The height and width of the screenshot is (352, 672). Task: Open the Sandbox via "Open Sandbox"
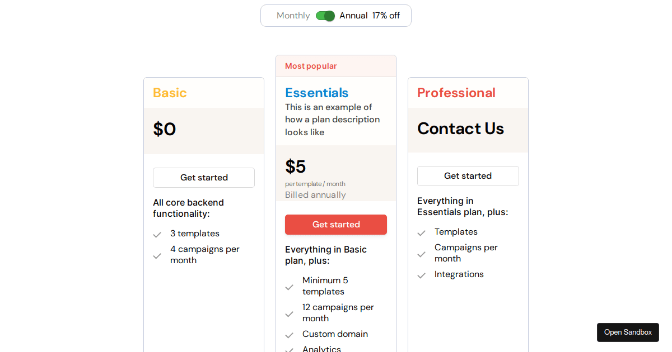pyautogui.click(x=628, y=332)
